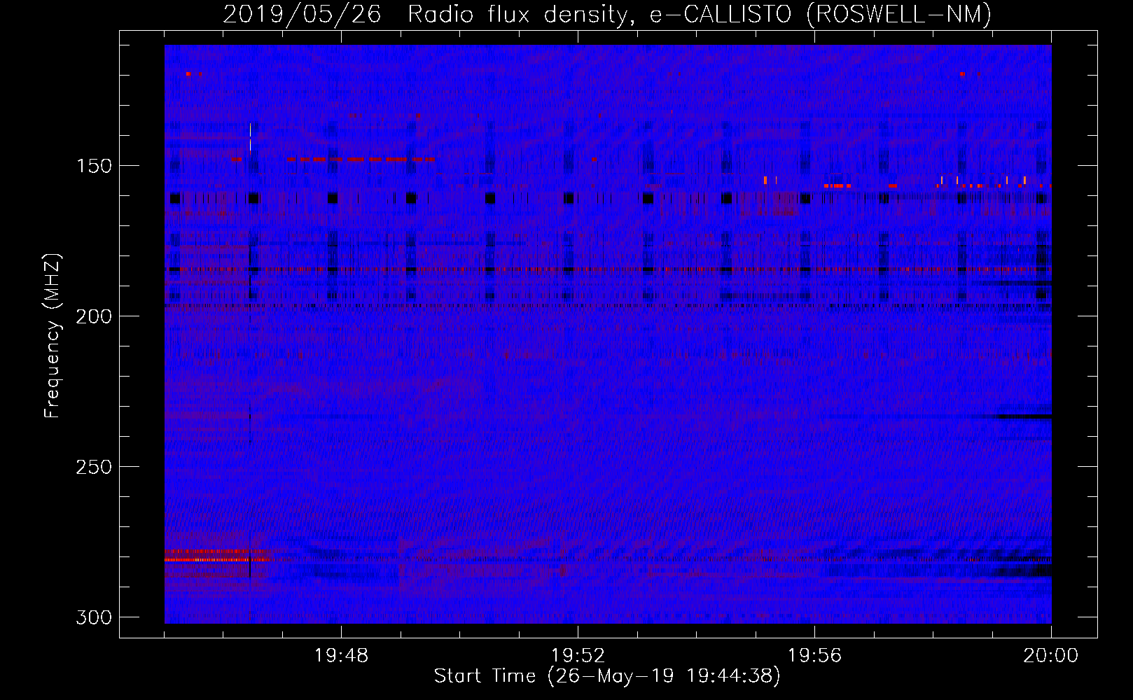
Task: Click the 20:00 time tick label
Action: (x=1050, y=656)
